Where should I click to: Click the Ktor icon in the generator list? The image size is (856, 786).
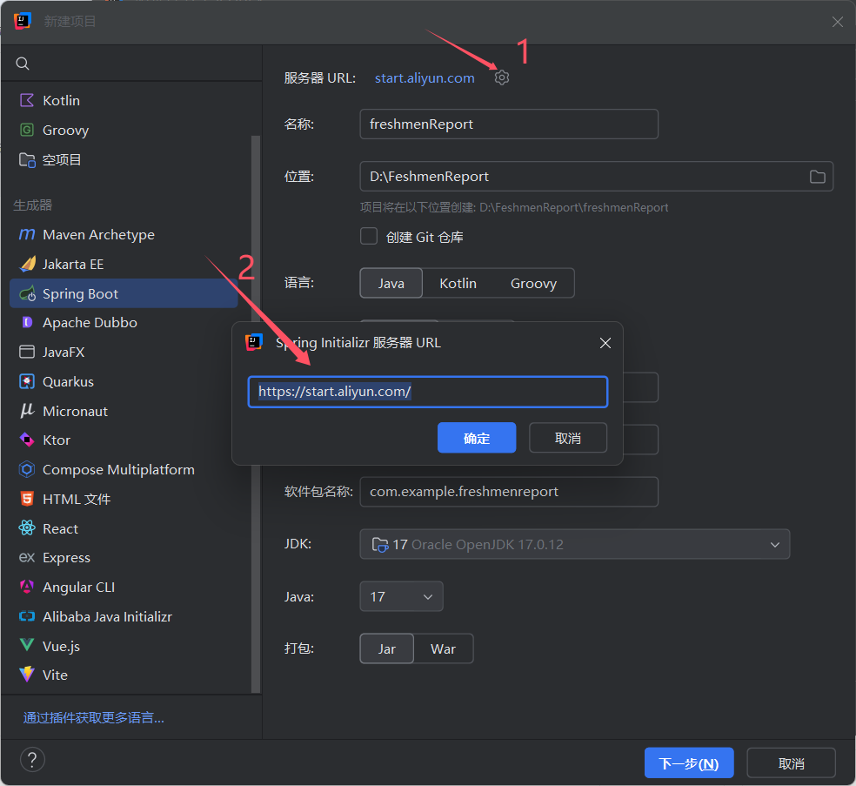tap(26, 440)
